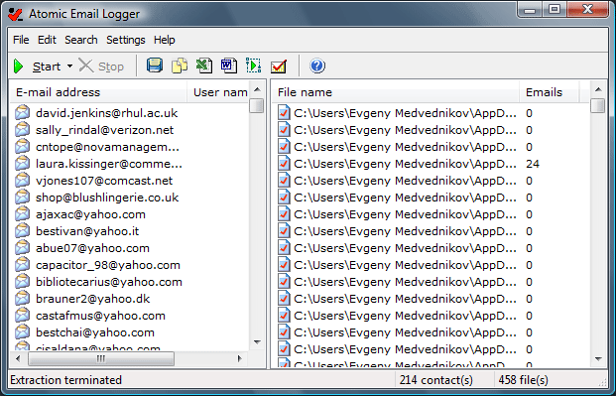Open the File menu
Screen dimensions: 616x396
click(21, 40)
